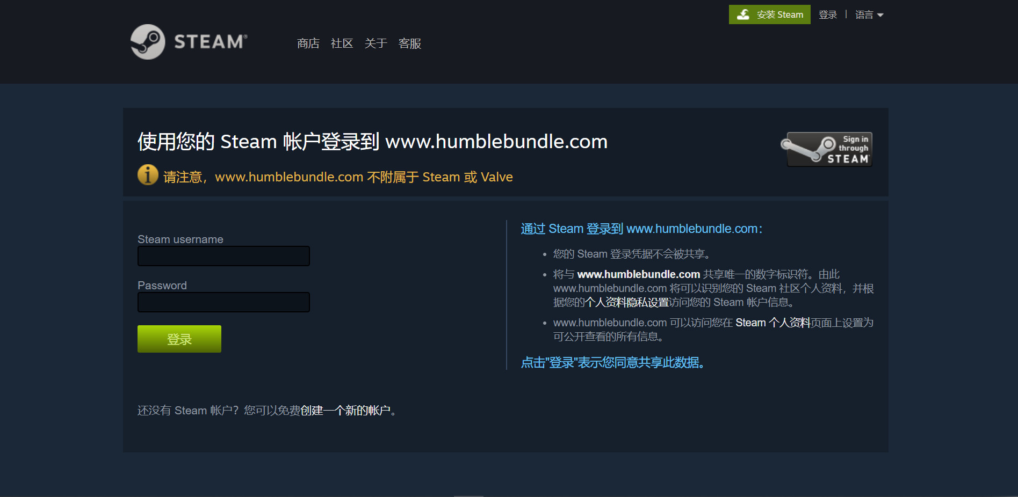
Task: Select the 关于 navigation entry
Action: (375, 43)
